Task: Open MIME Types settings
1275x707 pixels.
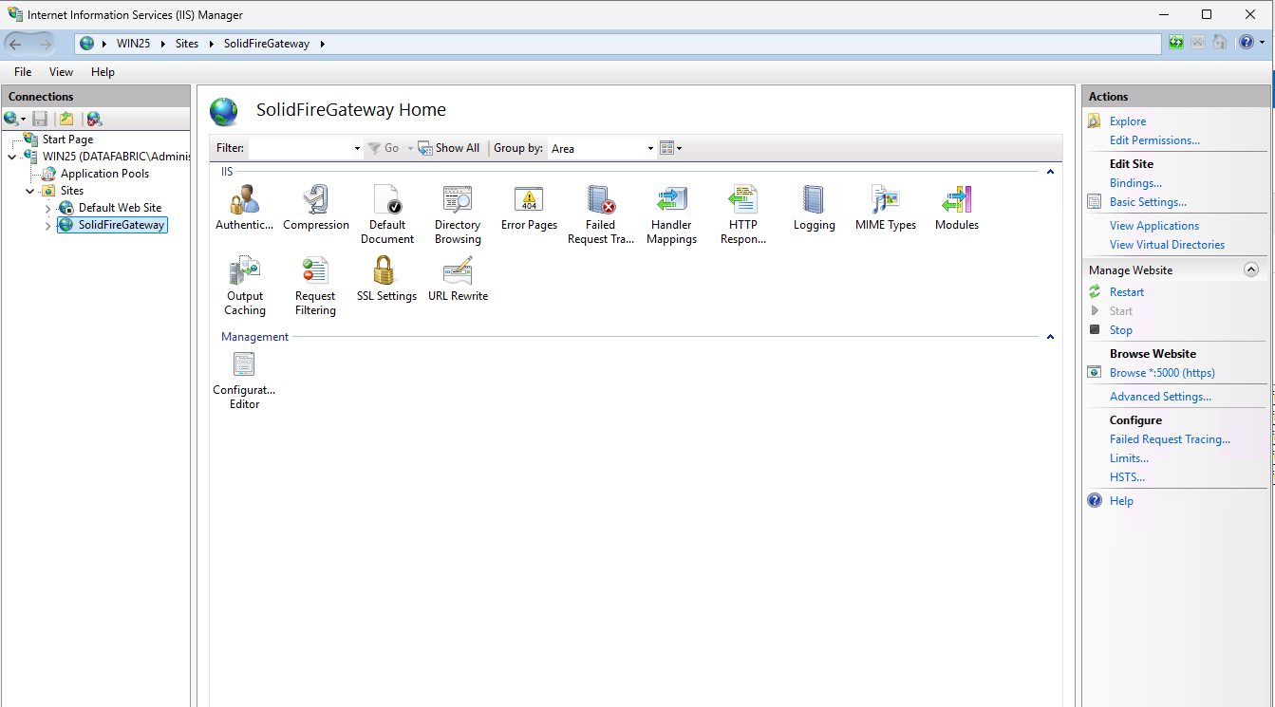Action: 886,209
